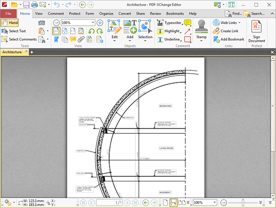Expand the ribbon zoom percentage dropdown

coord(93,23)
